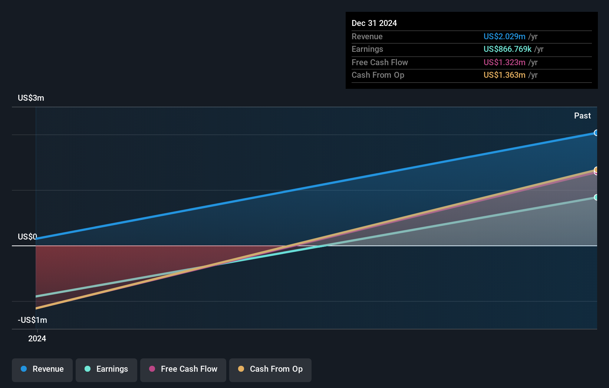
Task: Click the Cash From Op value US$1.363m
Action: [x=504, y=75]
